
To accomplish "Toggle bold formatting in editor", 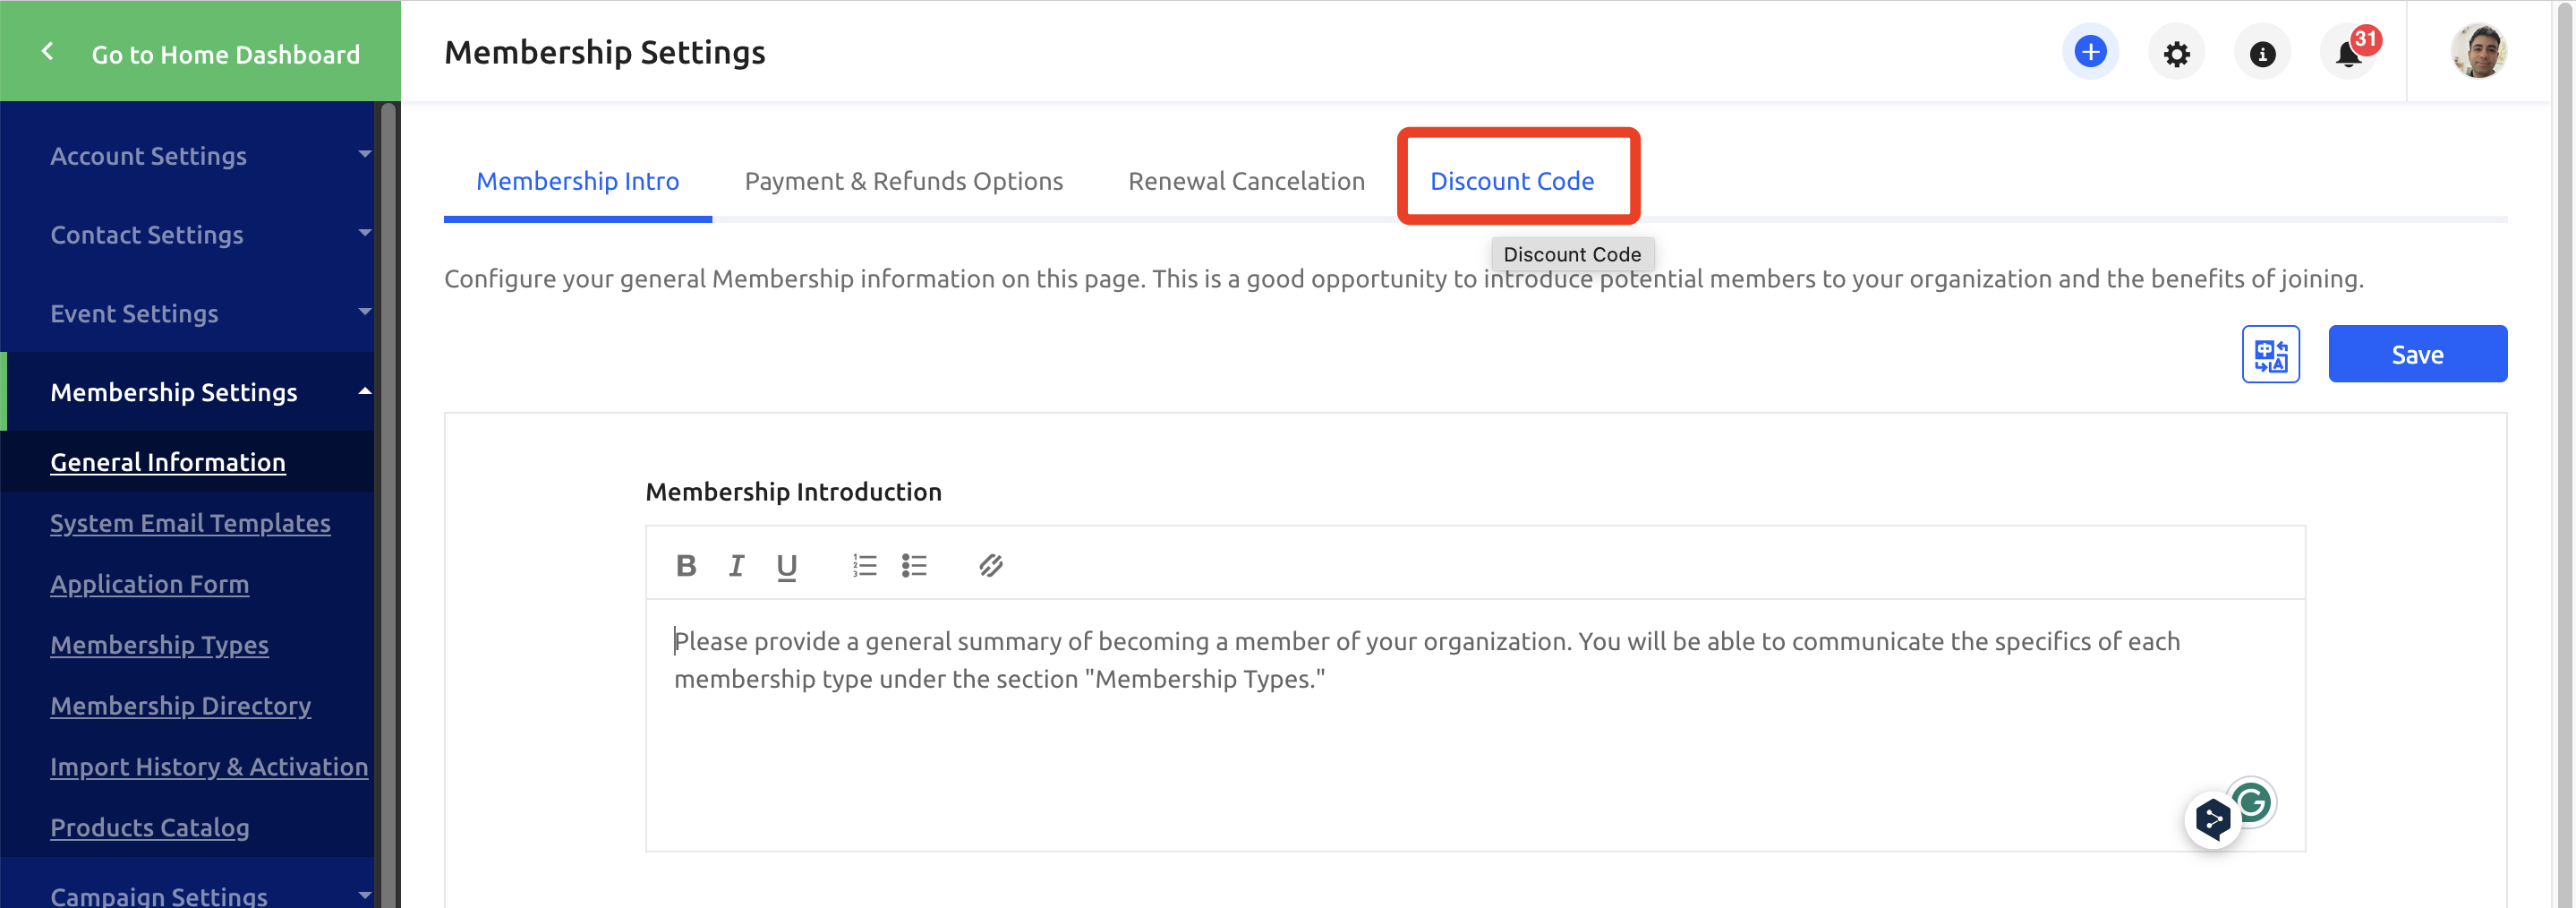I will 686,566.
